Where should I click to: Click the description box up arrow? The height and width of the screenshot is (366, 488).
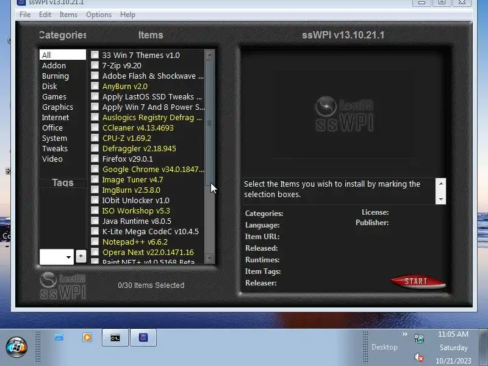pos(441,184)
